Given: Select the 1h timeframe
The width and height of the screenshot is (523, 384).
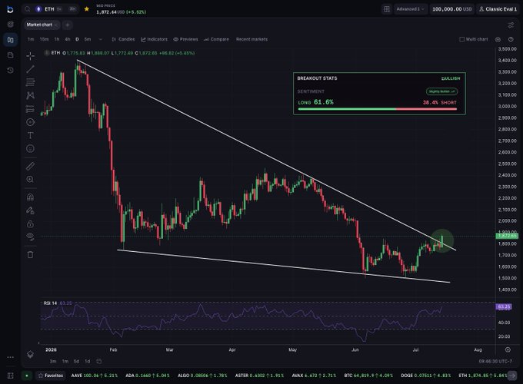Looking at the screenshot, I should (x=57, y=39).
